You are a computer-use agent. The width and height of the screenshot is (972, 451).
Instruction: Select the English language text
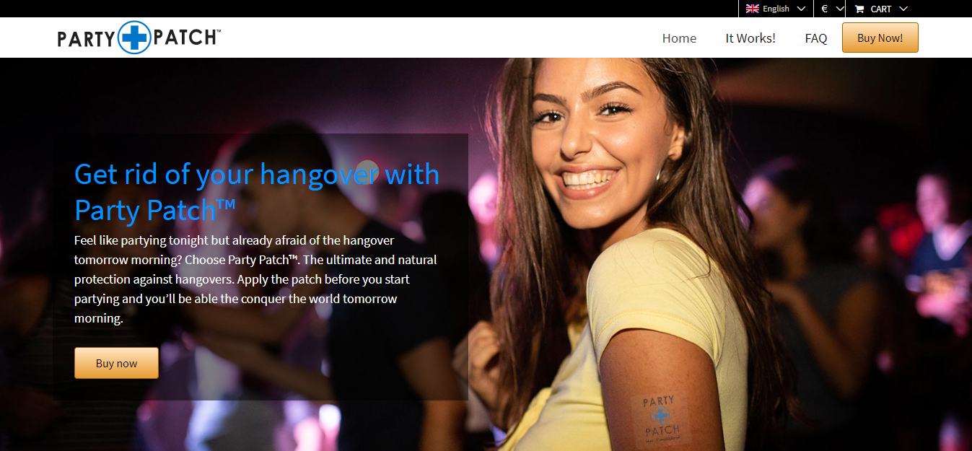click(776, 9)
